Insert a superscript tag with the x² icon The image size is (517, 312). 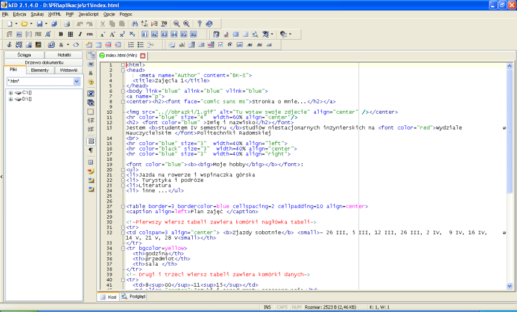(122, 34)
